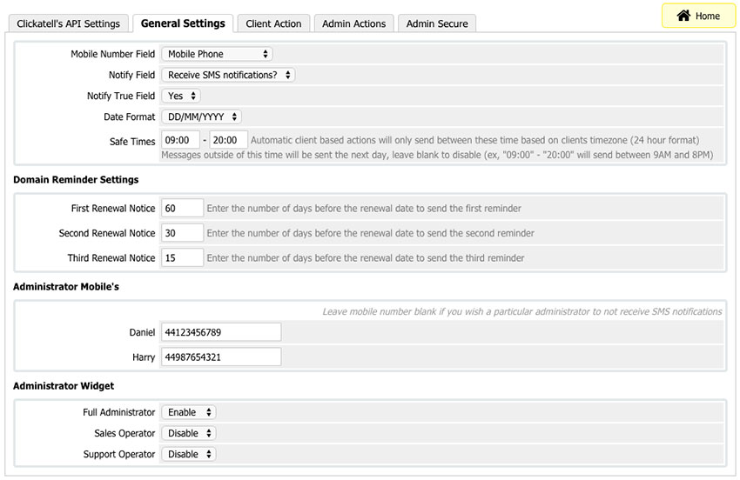740x480 pixels.
Task: Click Daniel's mobile number field
Action: (221, 332)
